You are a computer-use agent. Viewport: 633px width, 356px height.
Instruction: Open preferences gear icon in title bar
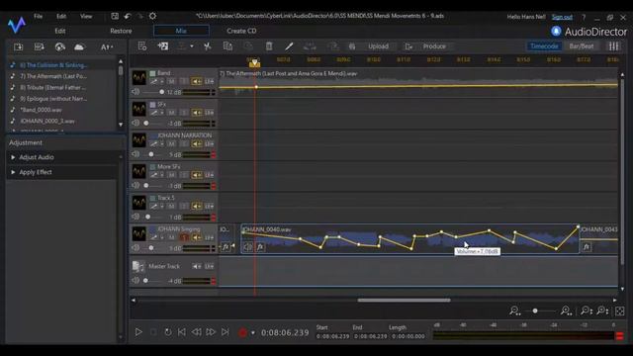coord(152,16)
